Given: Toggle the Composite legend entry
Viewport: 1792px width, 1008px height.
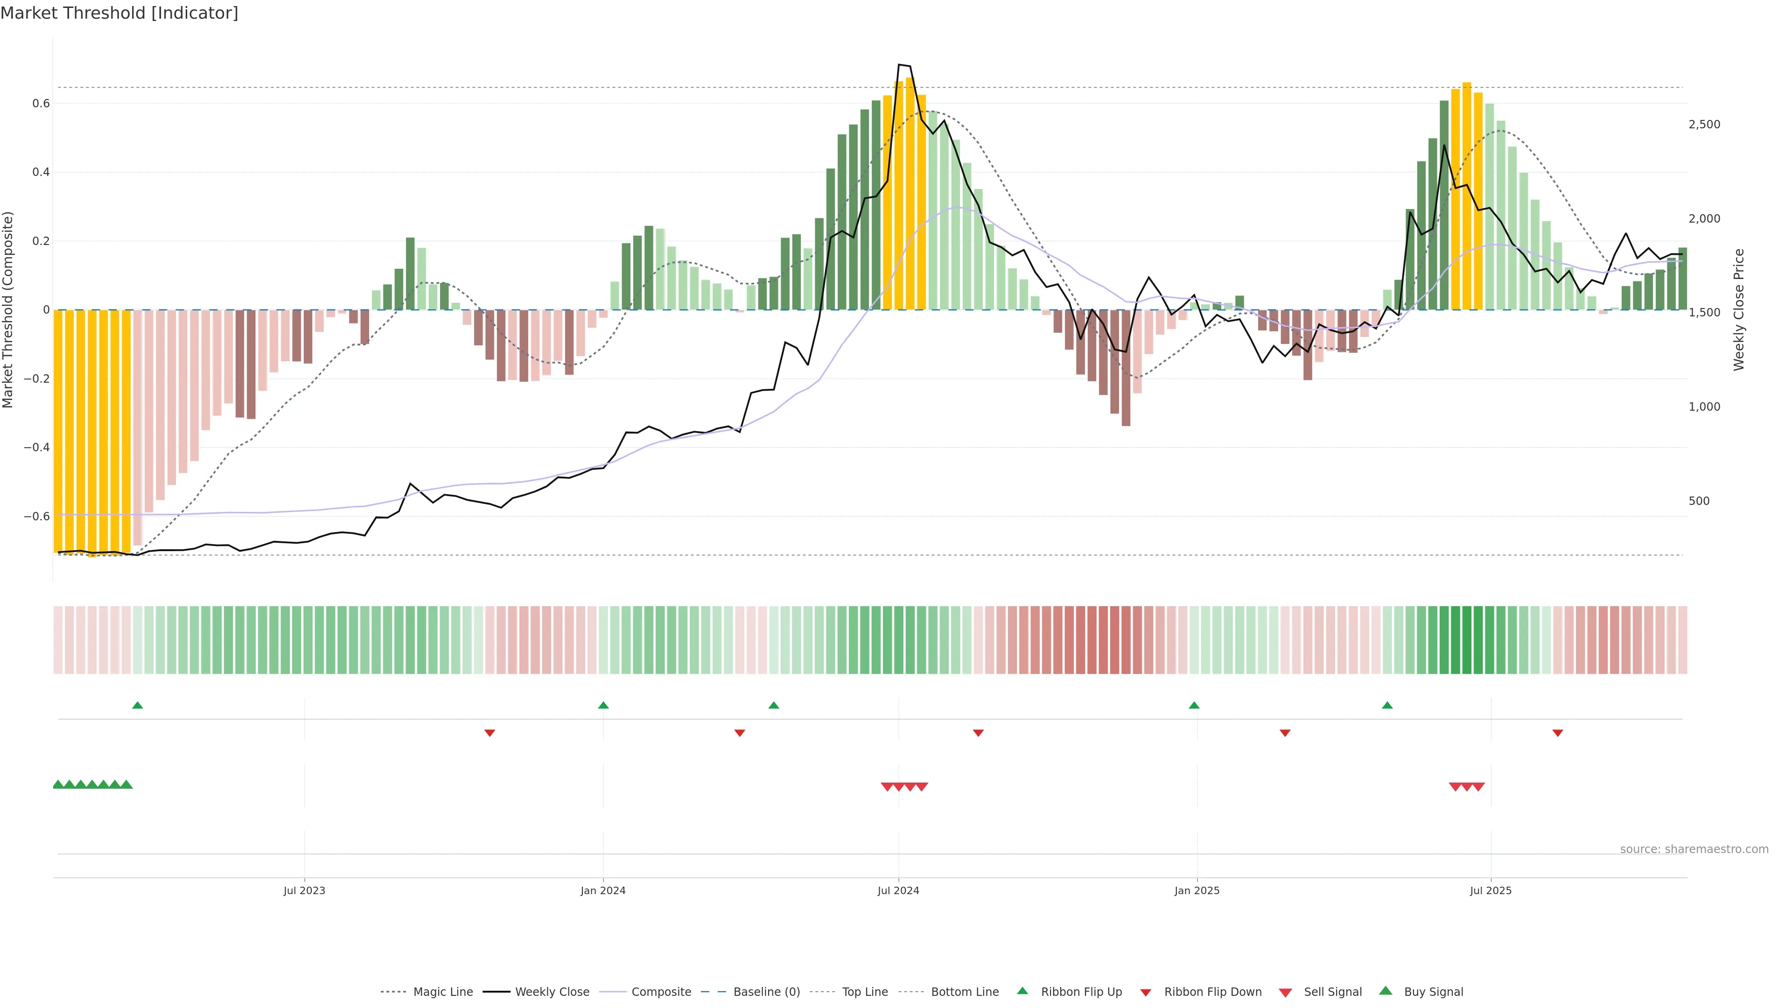Looking at the screenshot, I should coord(661,992).
